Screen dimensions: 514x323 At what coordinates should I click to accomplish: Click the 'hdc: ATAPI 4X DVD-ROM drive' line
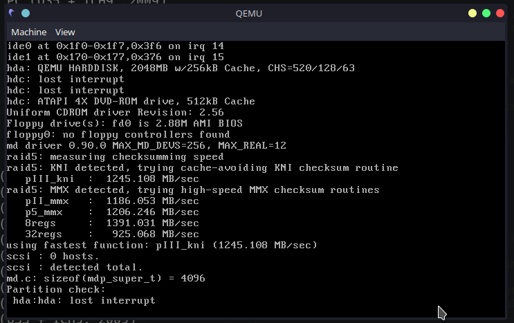coord(131,101)
